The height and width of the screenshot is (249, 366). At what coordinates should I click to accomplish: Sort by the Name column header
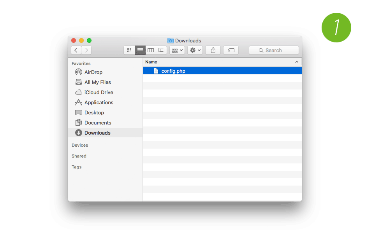[x=222, y=62]
